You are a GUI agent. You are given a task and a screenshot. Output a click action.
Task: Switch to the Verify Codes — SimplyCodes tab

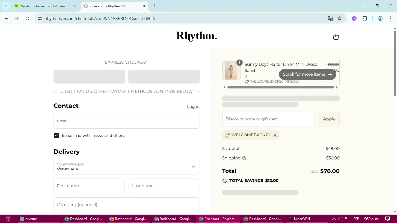pos(43,6)
